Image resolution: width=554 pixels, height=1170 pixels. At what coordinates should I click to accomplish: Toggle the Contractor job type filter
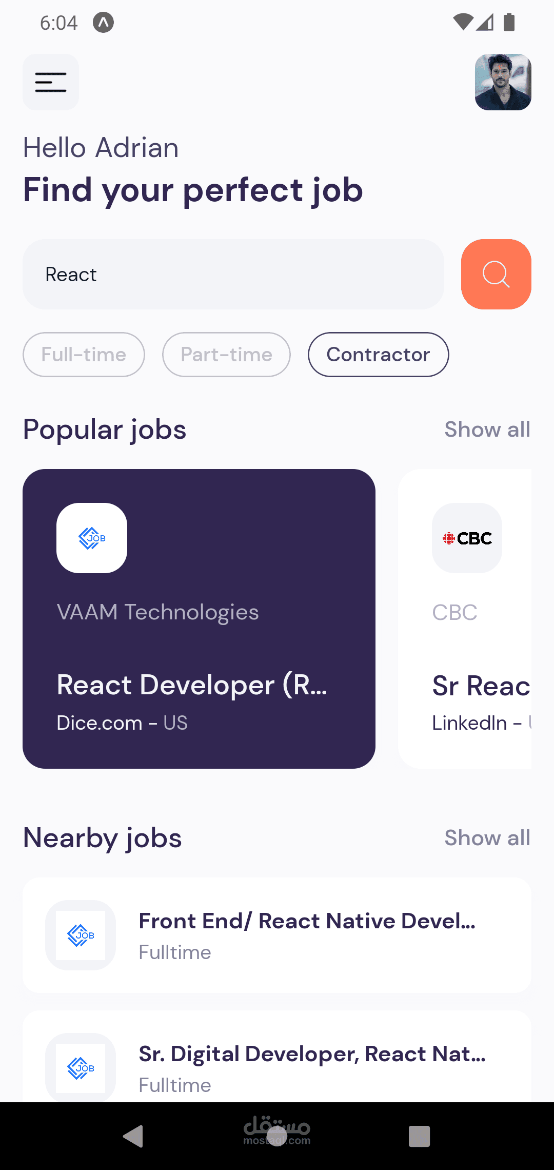click(378, 355)
